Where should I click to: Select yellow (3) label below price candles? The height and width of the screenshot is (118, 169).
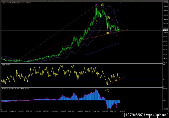point(107,33)
